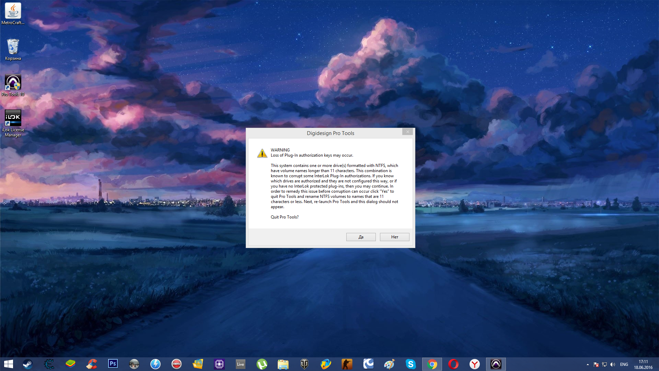659x371 pixels.
Task: Launch CCleaner from the taskbar
Action: click(x=92, y=364)
